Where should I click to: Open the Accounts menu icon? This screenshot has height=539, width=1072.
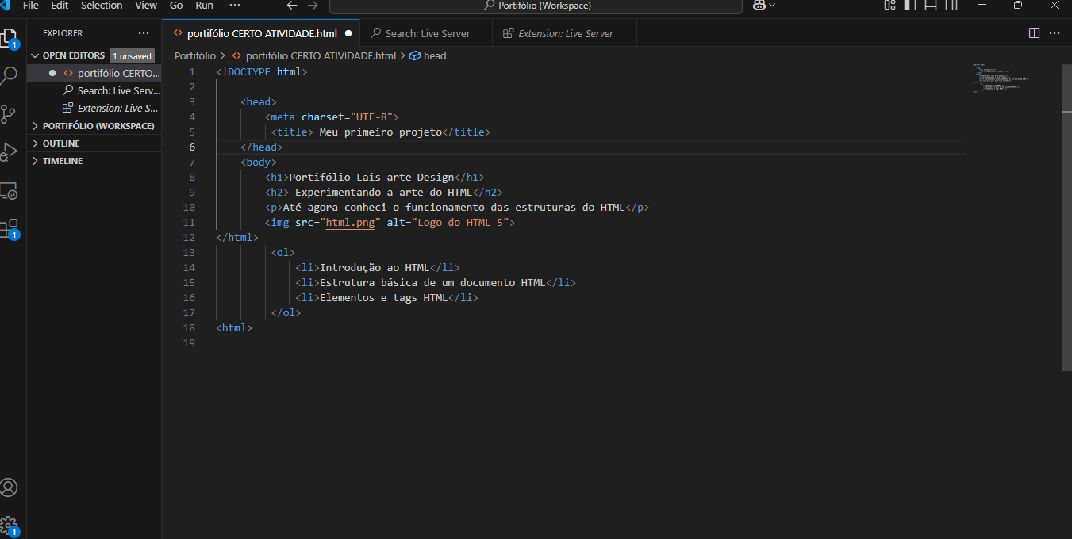(x=9, y=487)
